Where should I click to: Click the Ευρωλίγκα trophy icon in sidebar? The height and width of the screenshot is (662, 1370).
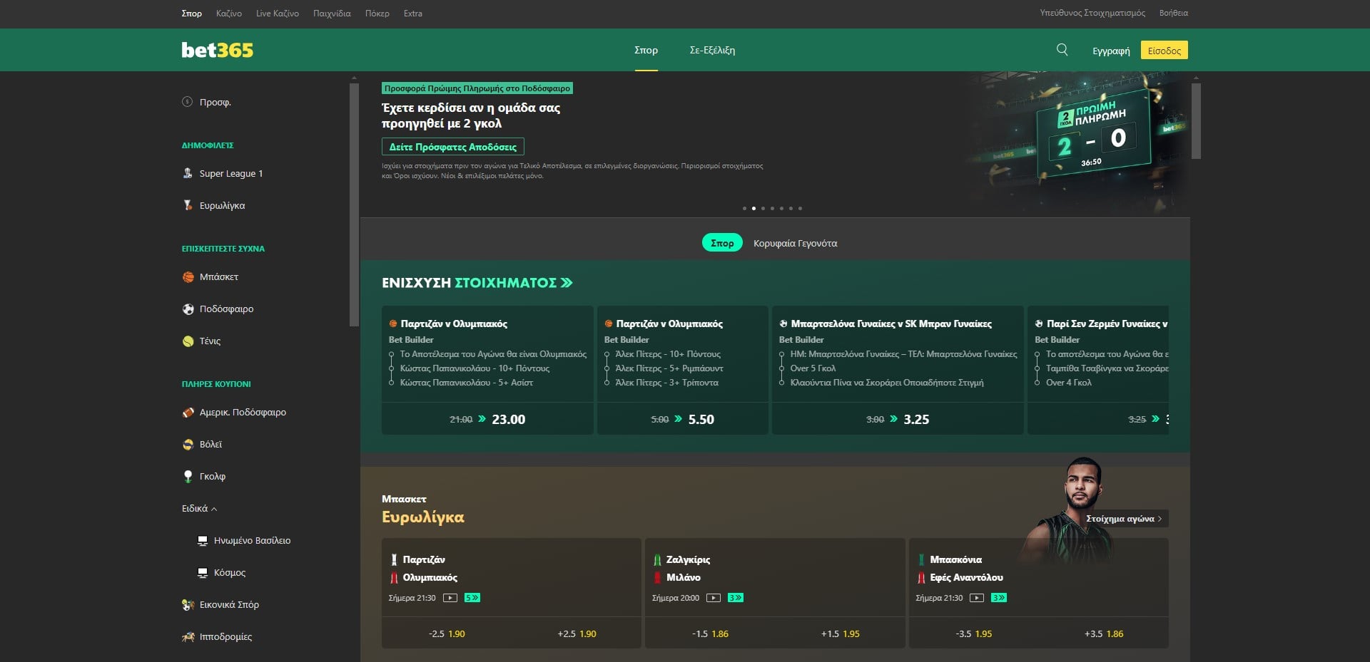click(188, 205)
